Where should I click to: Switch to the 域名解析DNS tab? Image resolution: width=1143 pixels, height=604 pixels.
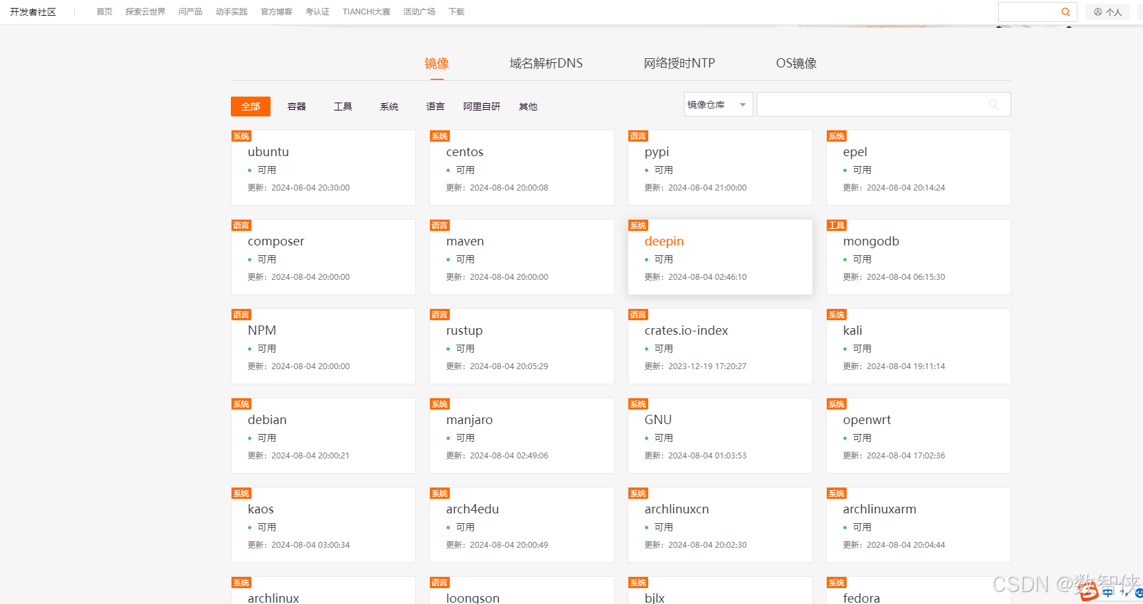[546, 64]
